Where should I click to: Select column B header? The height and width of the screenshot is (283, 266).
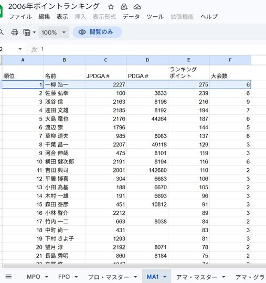(x=65, y=60)
